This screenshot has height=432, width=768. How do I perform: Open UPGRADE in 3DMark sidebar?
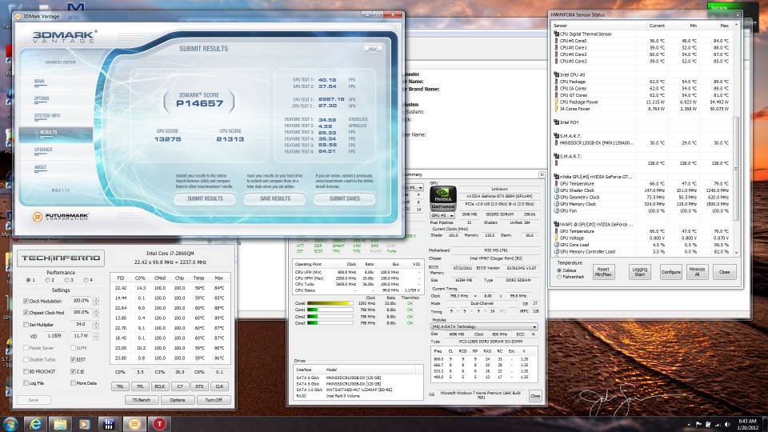click(43, 150)
